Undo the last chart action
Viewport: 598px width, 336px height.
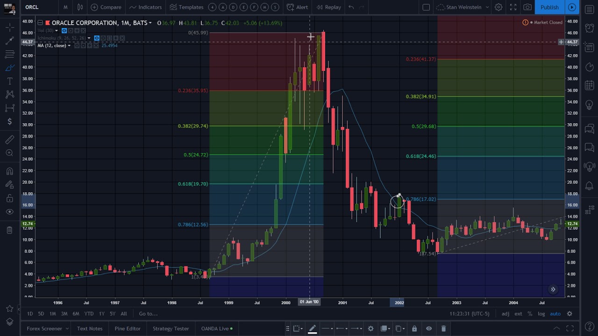point(351,7)
